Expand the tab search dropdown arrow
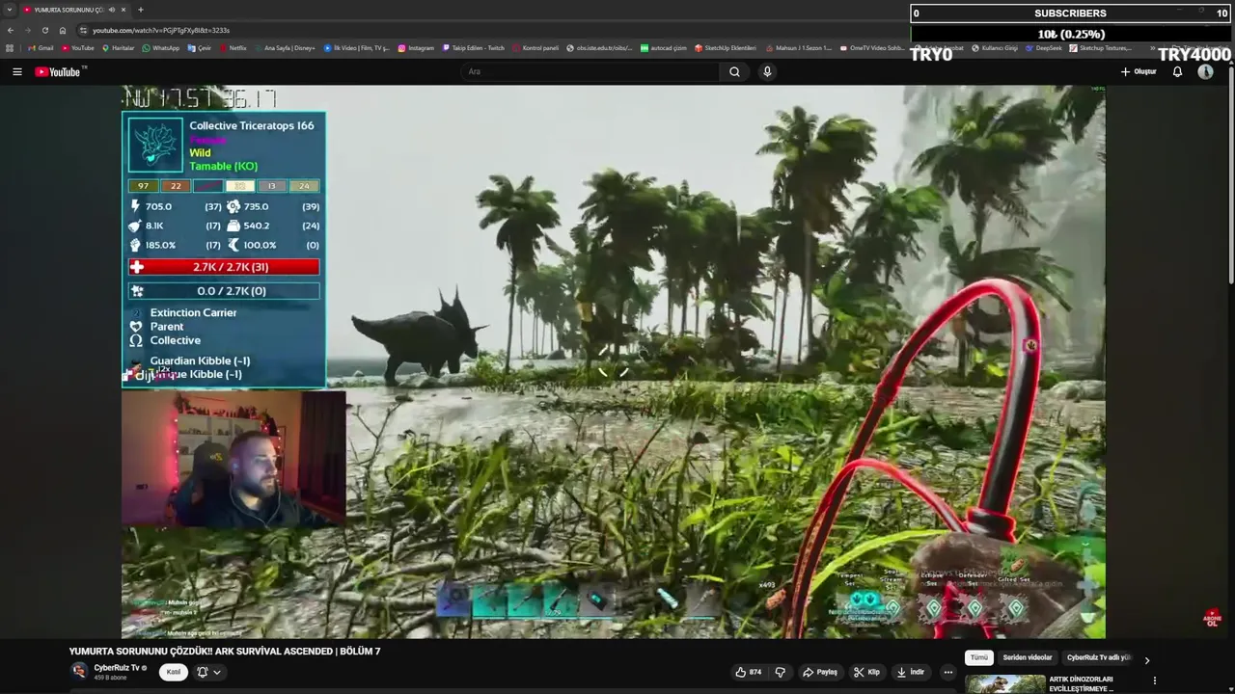Viewport: 1235px width, 694px height. point(9,10)
